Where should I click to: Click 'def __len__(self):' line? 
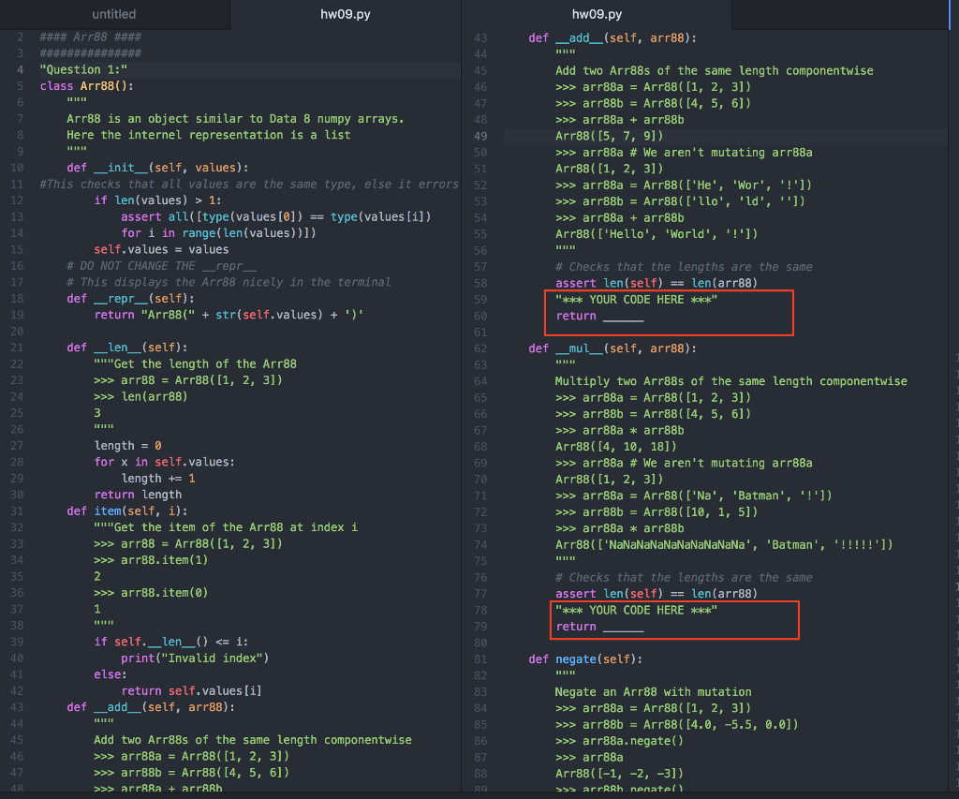pos(127,348)
